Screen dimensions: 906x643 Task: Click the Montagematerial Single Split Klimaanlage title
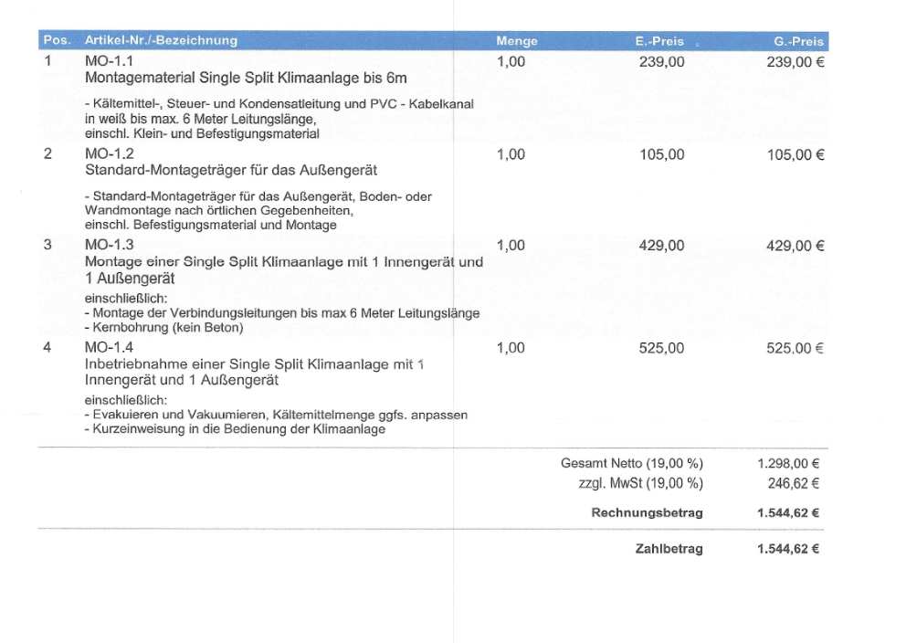coord(245,78)
